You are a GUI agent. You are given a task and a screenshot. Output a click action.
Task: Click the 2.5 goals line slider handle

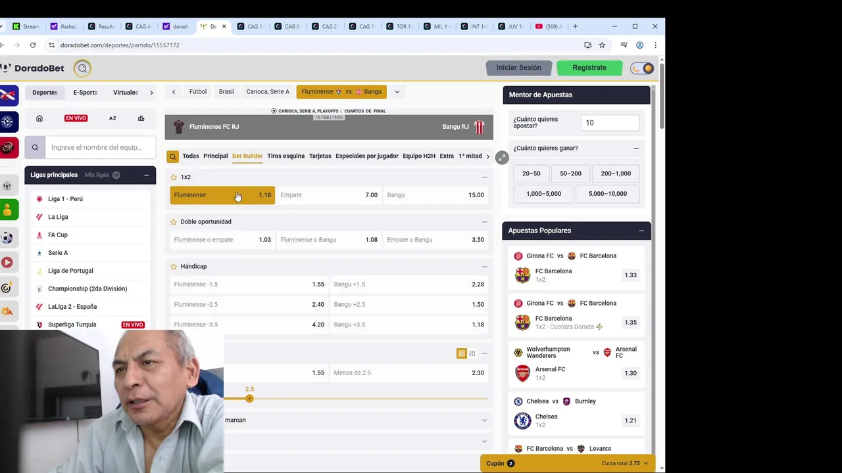[x=249, y=399]
